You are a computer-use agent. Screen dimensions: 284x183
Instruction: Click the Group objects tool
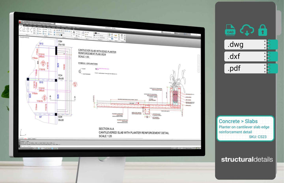pos(110,35)
